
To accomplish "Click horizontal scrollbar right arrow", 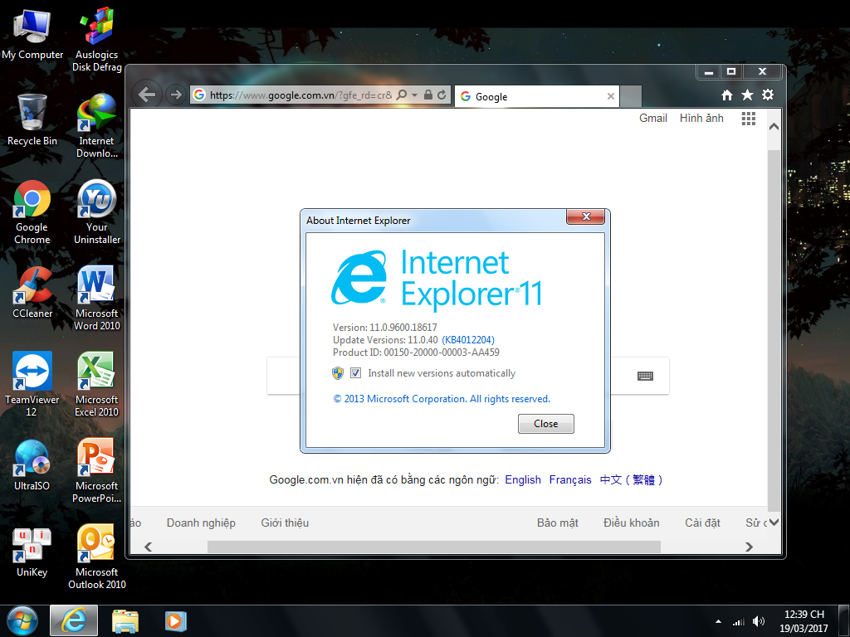I will pos(750,547).
